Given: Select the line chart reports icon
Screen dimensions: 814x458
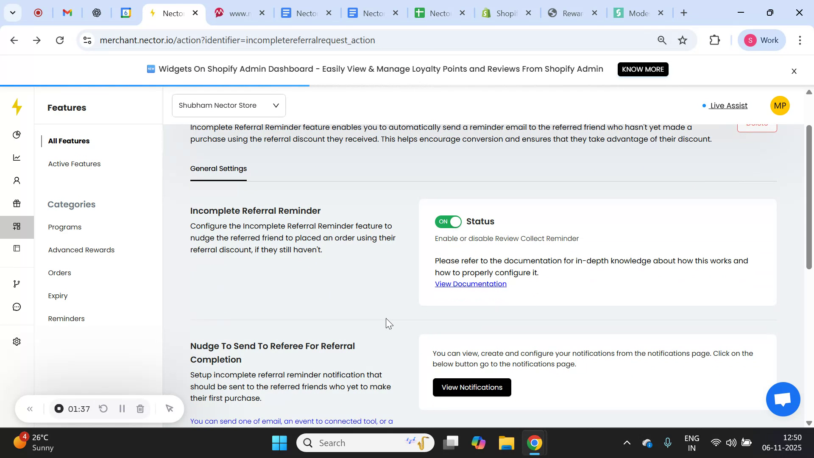Looking at the screenshot, I should coord(17,157).
